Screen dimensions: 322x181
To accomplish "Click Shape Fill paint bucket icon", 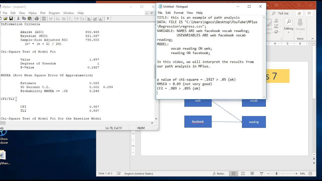I will pos(276,21).
